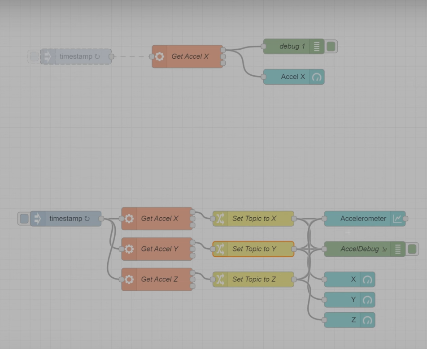Click the gauge icon on the Z node
The image size is (427, 349).
click(x=367, y=320)
